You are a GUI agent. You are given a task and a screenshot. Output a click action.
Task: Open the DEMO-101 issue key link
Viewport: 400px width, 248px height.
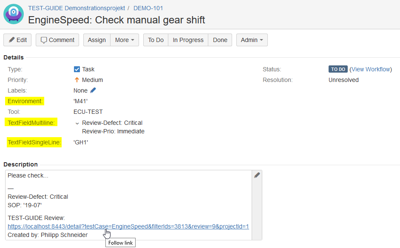[x=148, y=8]
